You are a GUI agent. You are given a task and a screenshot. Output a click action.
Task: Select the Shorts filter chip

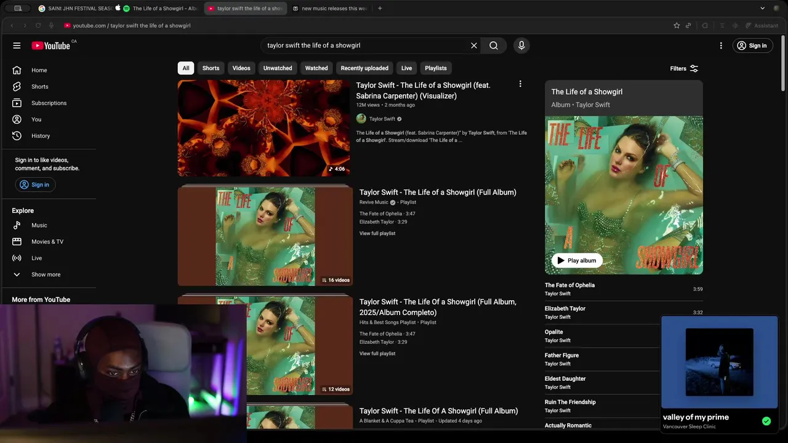click(211, 68)
